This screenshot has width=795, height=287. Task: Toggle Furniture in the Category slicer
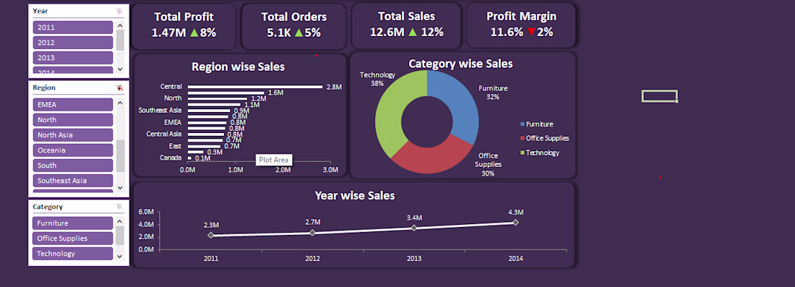[73, 223]
